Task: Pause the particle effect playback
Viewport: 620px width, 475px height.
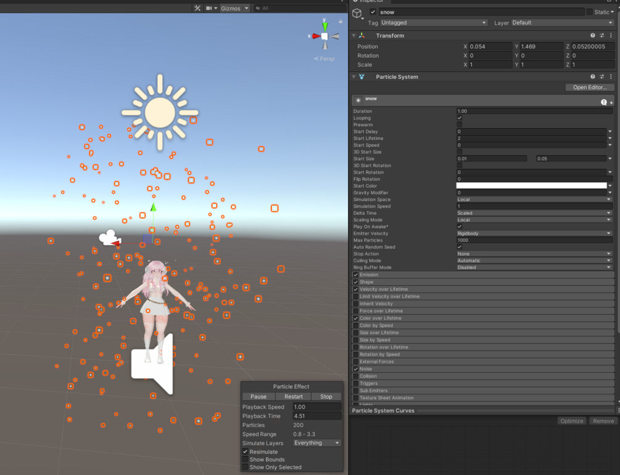Action: [x=258, y=396]
